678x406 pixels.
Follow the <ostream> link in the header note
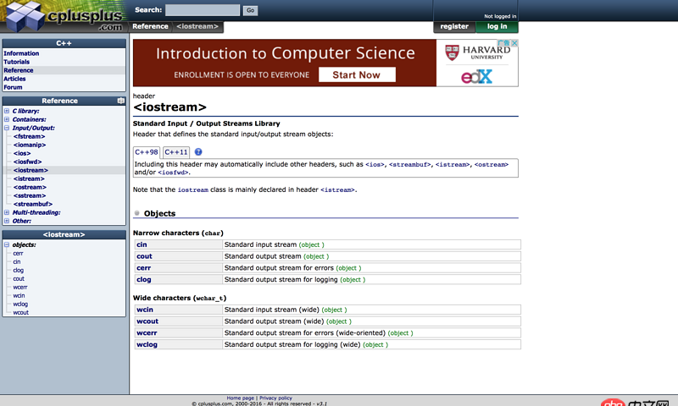coord(492,164)
